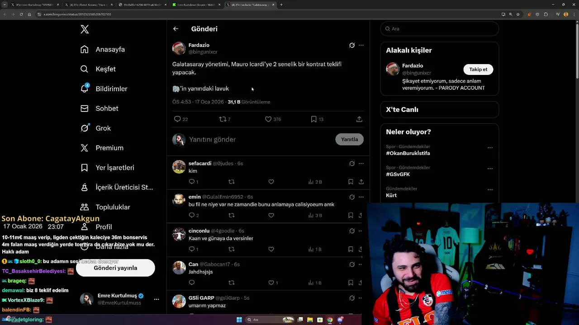Screen dimensions: 579x325
Task: Click the Gönderi yayınla button
Action: click(x=115, y=268)
